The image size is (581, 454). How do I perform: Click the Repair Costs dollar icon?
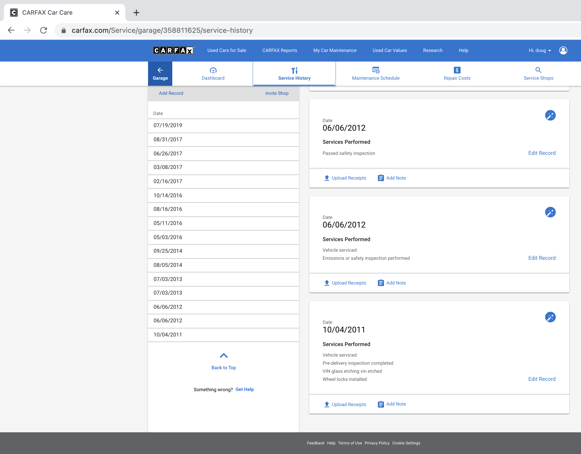(457, 70)
